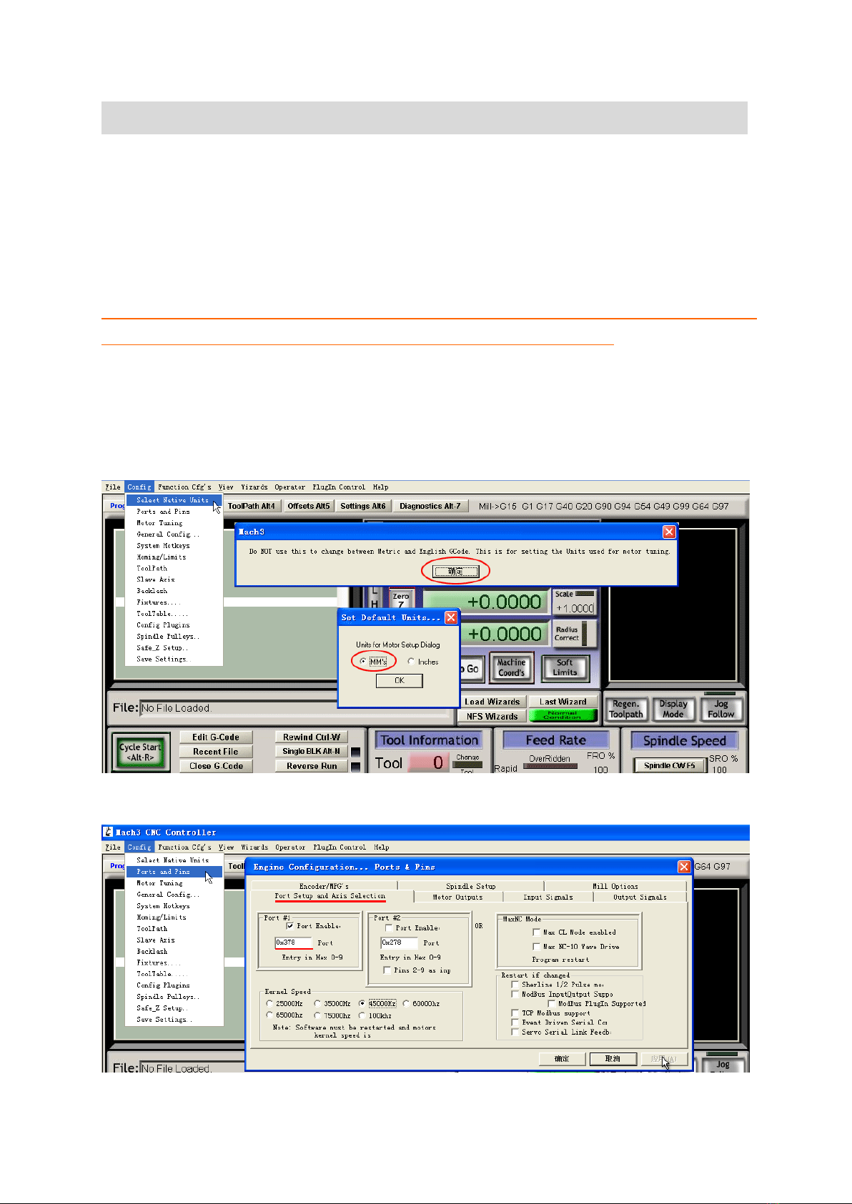Toggle the Soft Limits button
Image resolution: width=852 pixels, height=1204 pixels.
(x=565, y=668)
